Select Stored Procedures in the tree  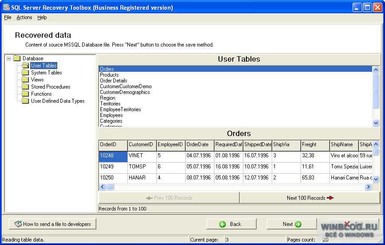click(51, 87)
